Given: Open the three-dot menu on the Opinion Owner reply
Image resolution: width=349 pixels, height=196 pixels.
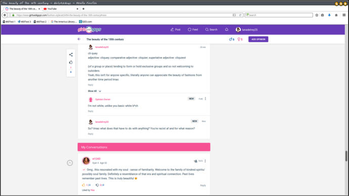Looking at the screenshot, I should coord(205,99).
